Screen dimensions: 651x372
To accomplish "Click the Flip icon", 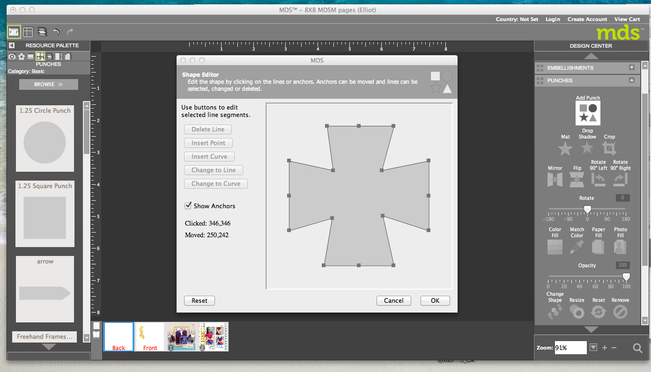I will coord(577,180).
